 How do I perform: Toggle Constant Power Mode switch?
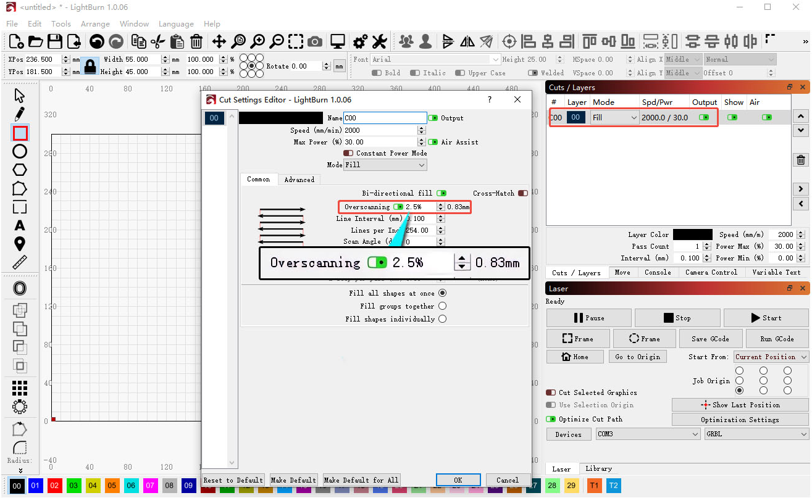(x=349, y=153)
